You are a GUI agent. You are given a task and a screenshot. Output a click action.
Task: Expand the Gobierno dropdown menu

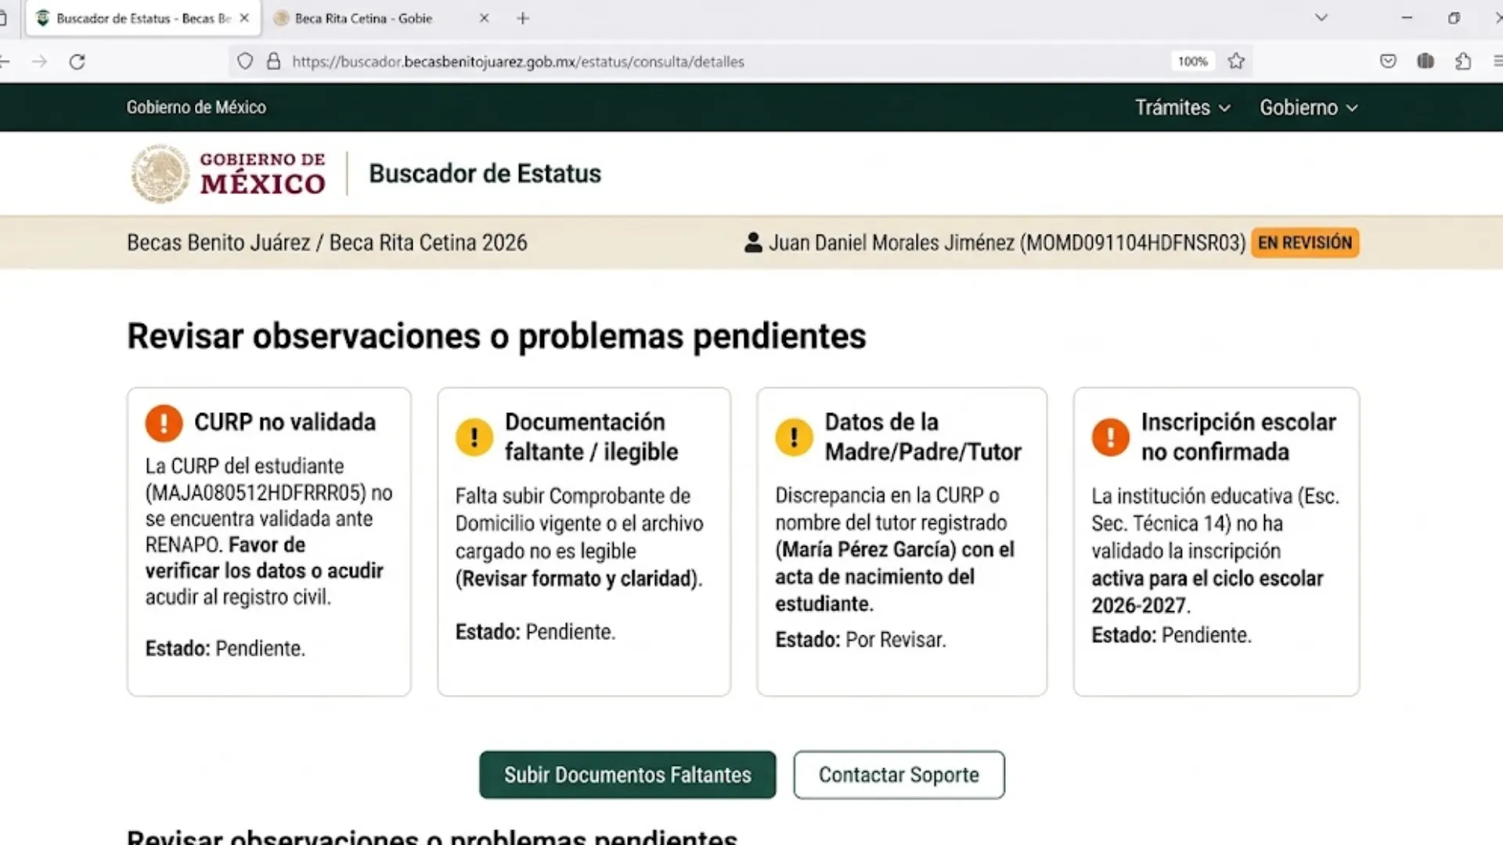tap(1308, 107)
